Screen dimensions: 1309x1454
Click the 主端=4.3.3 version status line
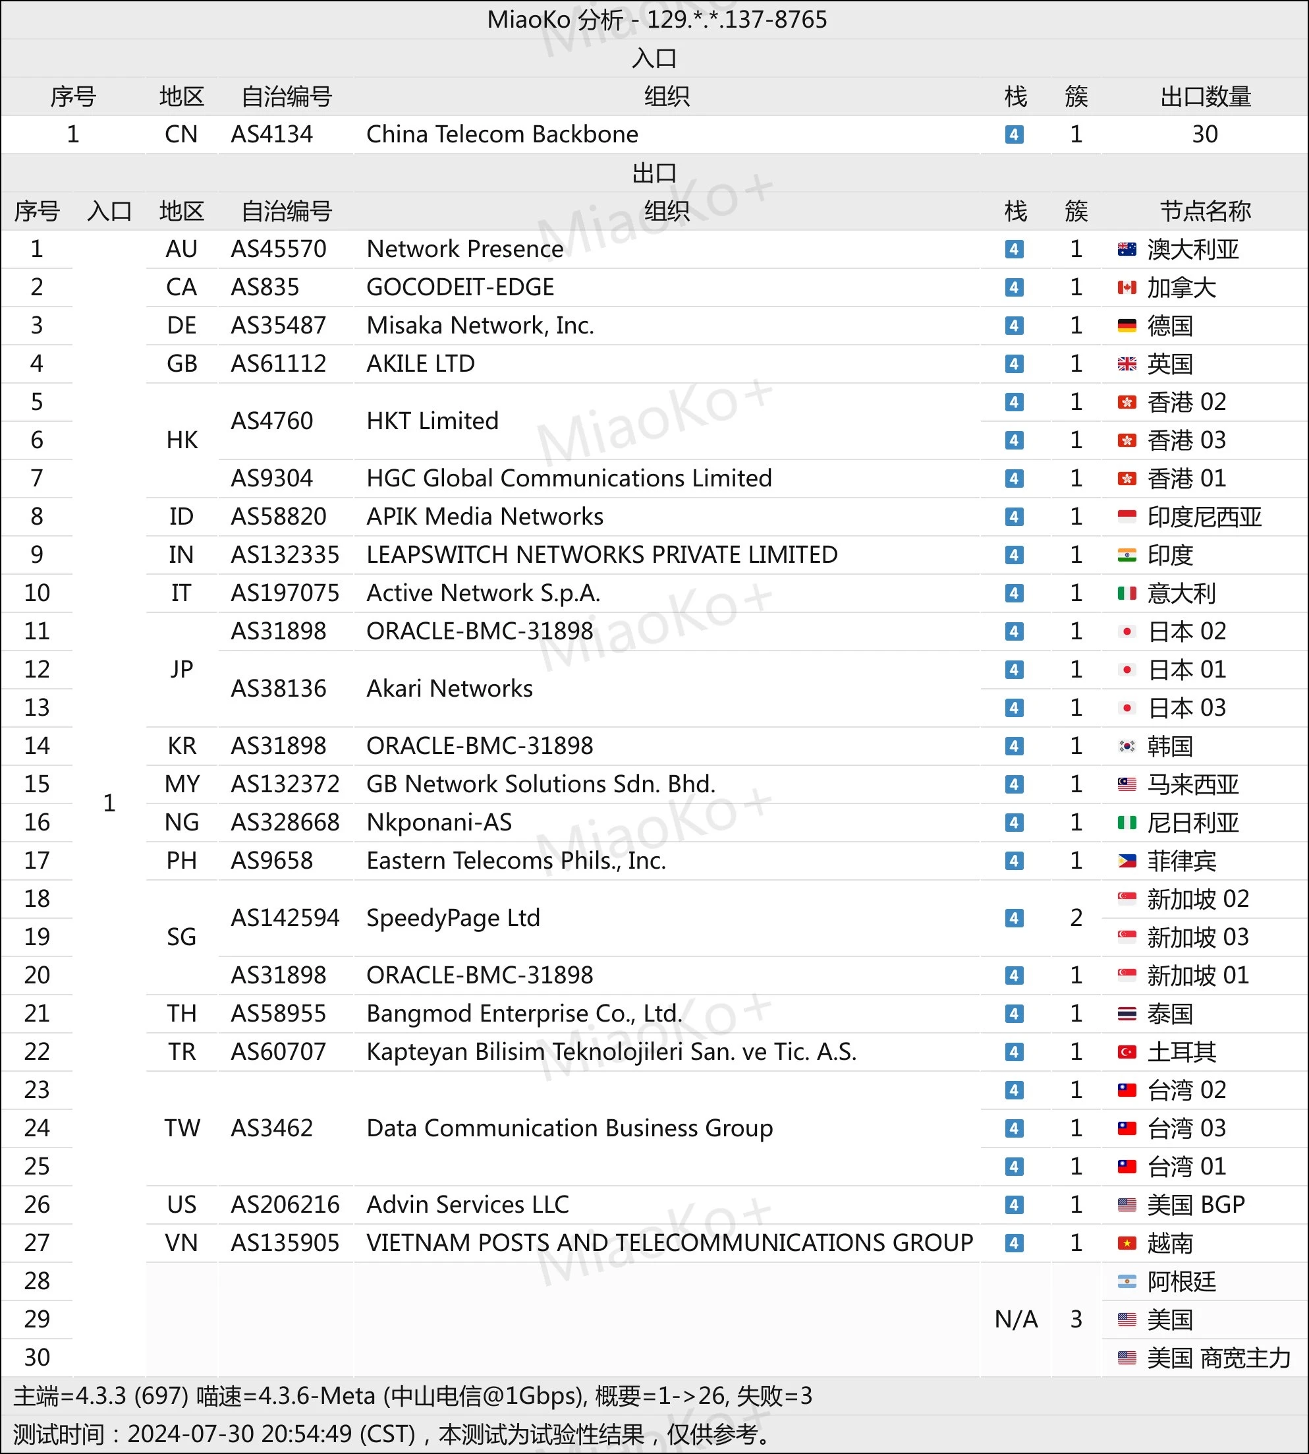coord(413,1396)
